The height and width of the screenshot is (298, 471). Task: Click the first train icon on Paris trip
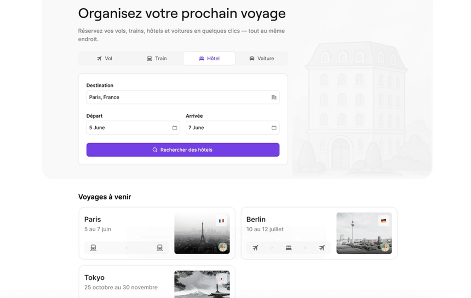[x=93, y=248]
